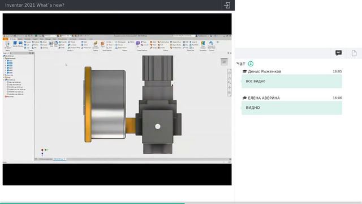Click the gauge model in the video viewport
This screenshot has width=362, height=204.
(x=105, y=104)
